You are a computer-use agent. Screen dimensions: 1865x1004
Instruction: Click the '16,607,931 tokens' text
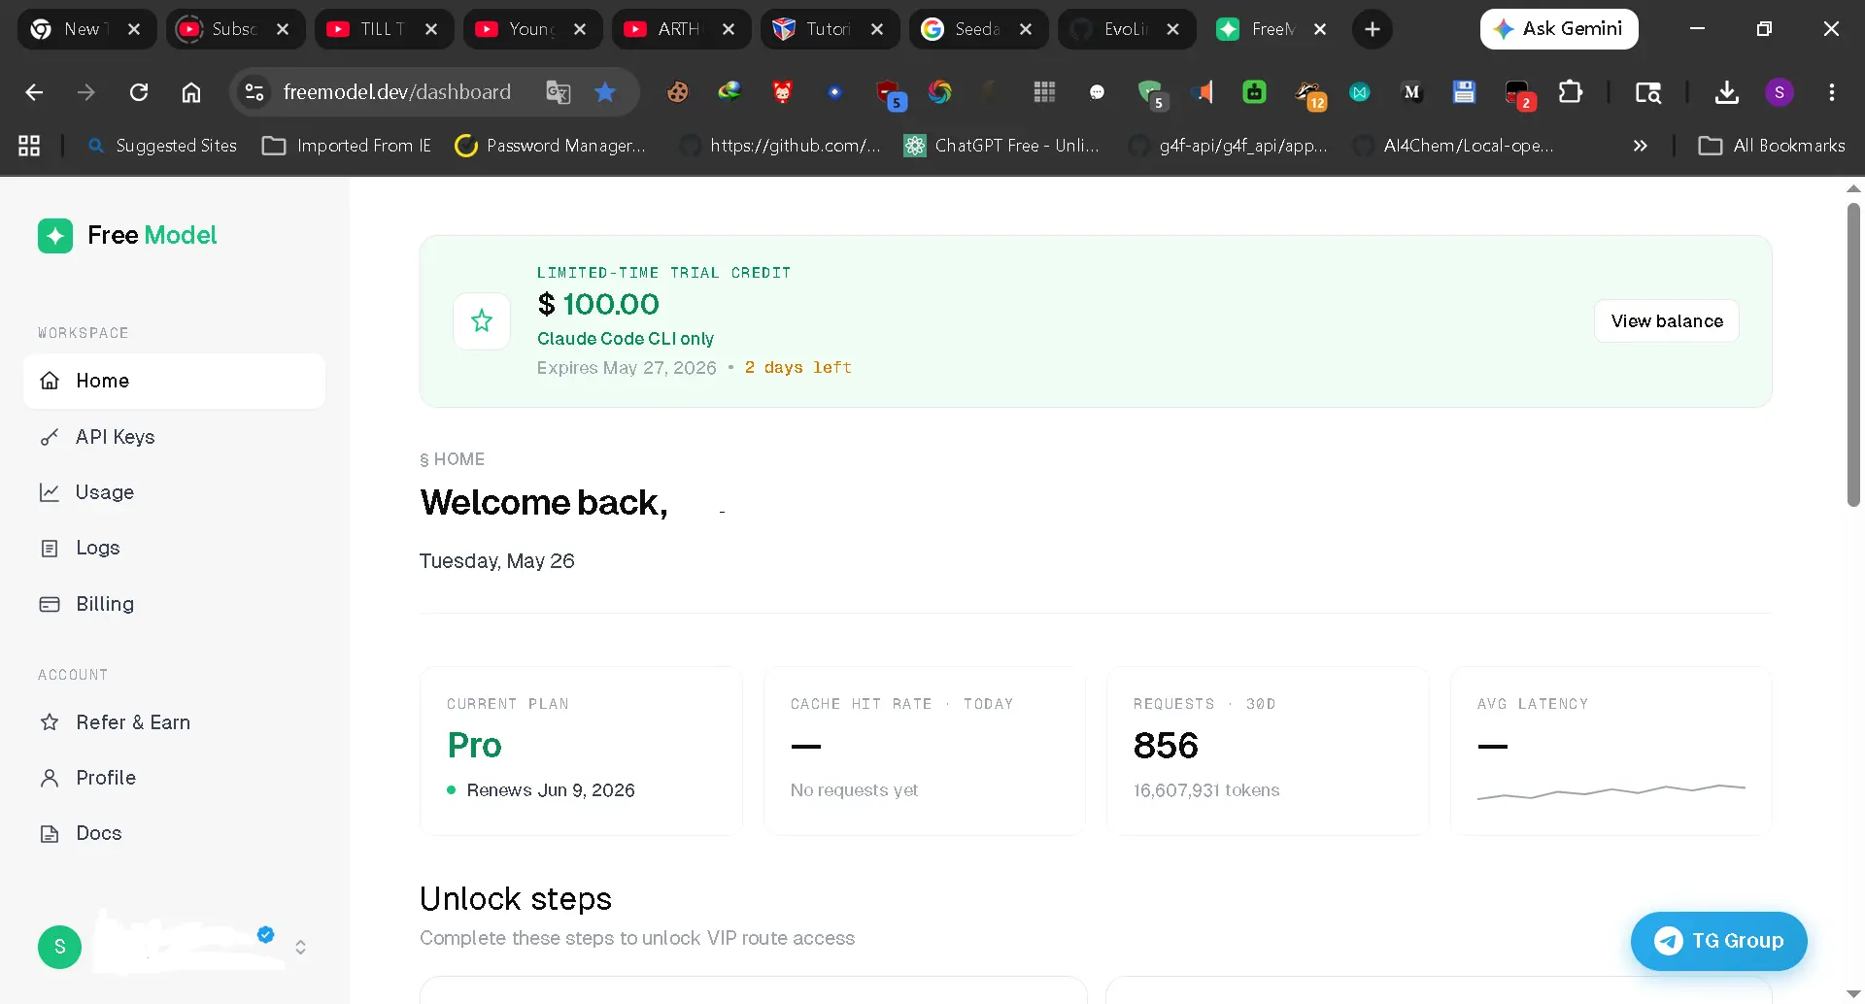tap(1205, 790)
